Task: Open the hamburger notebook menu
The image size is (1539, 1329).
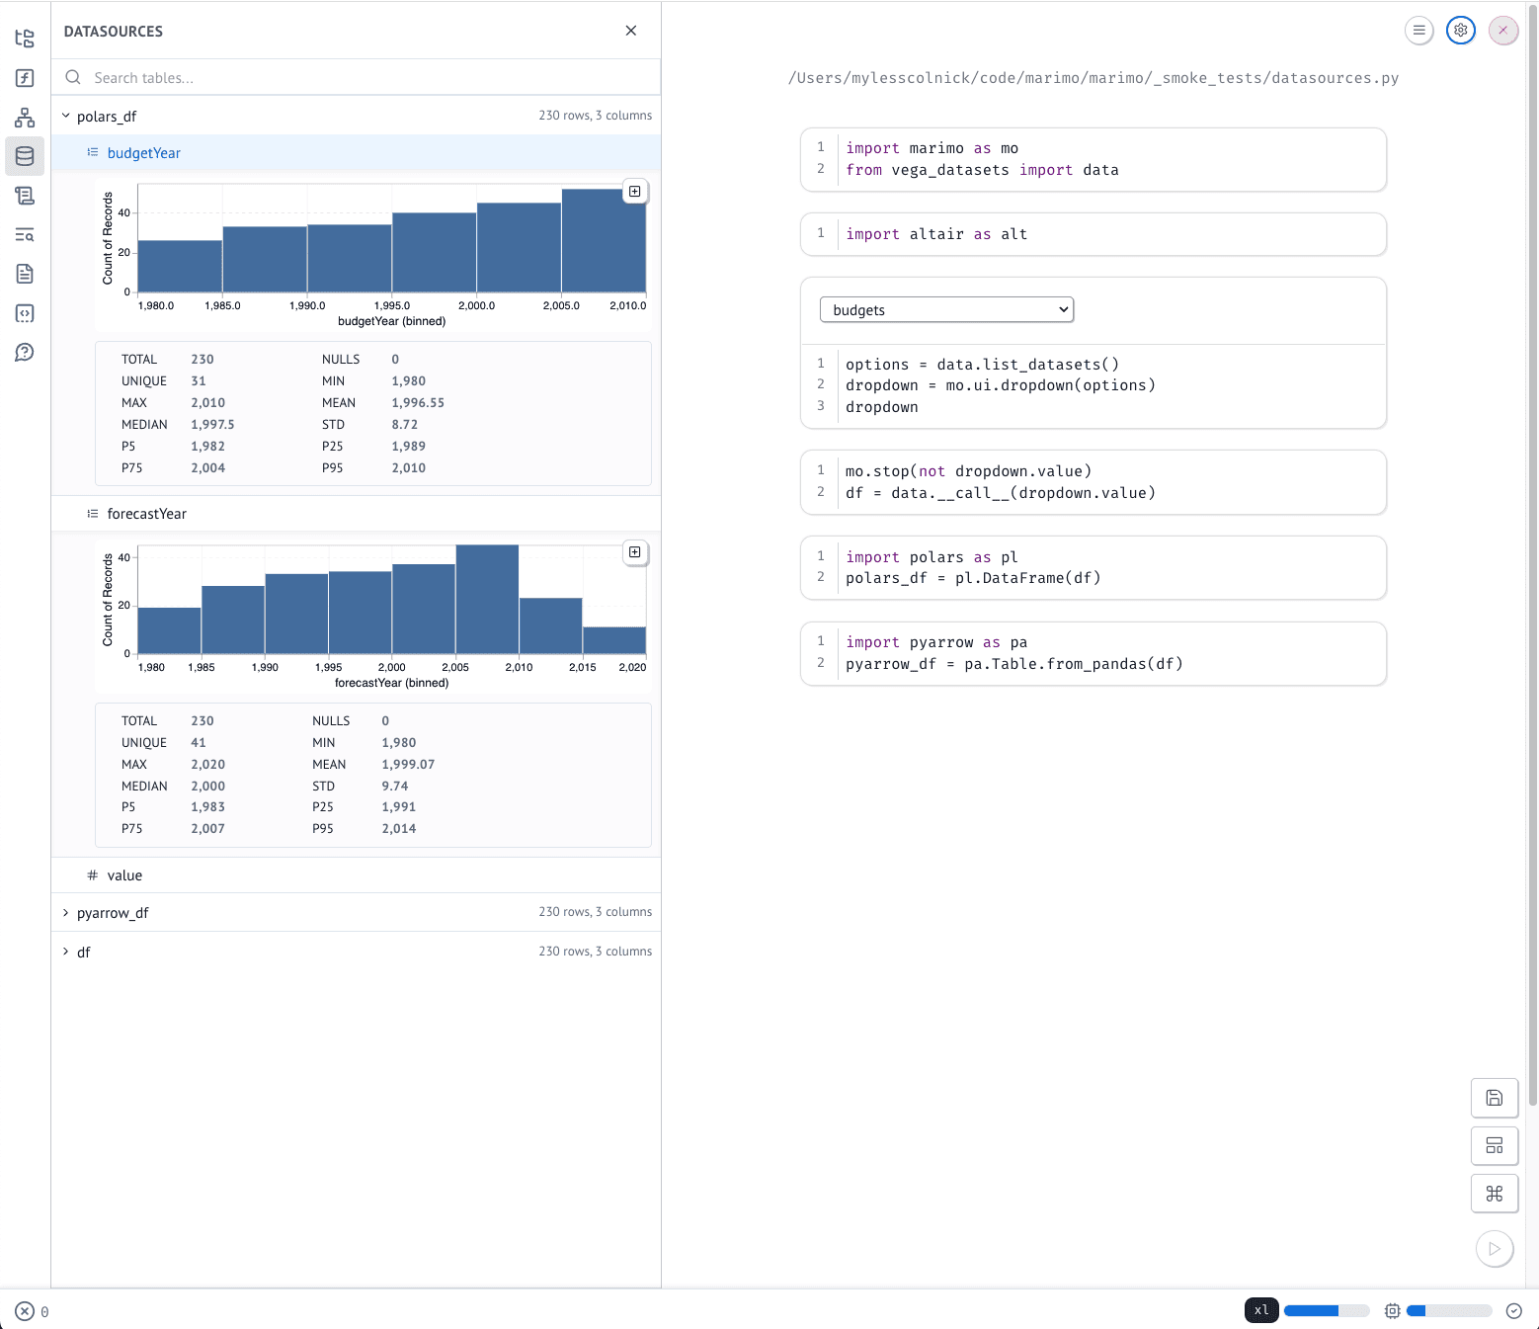Action: tap(1418, 31)
